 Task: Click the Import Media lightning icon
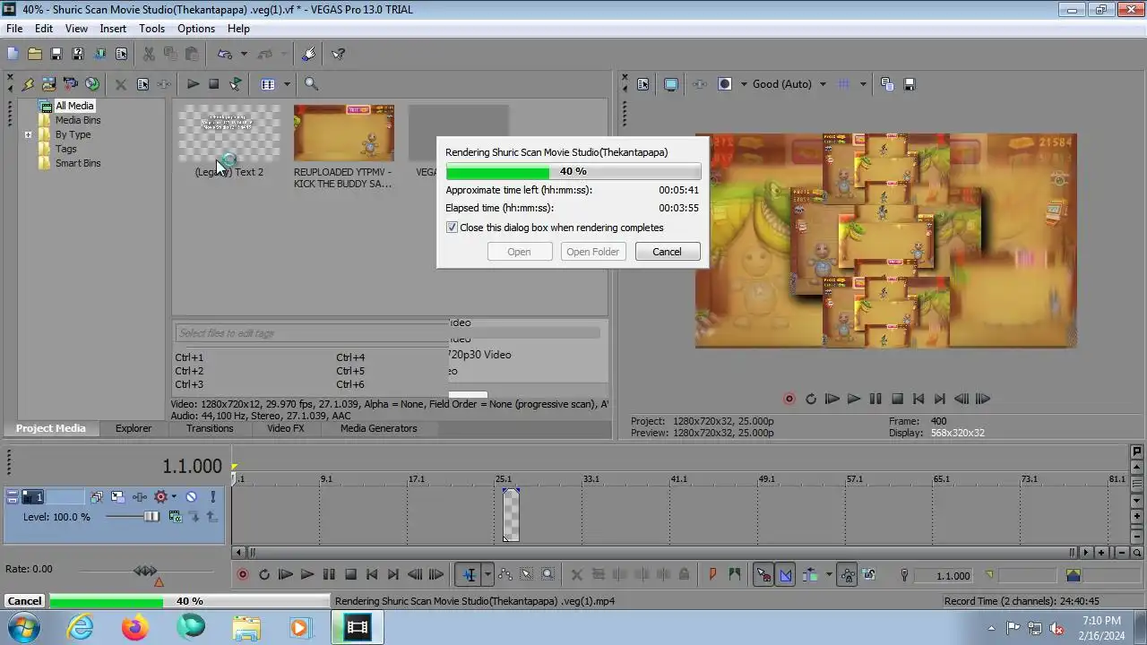point(28,84)
